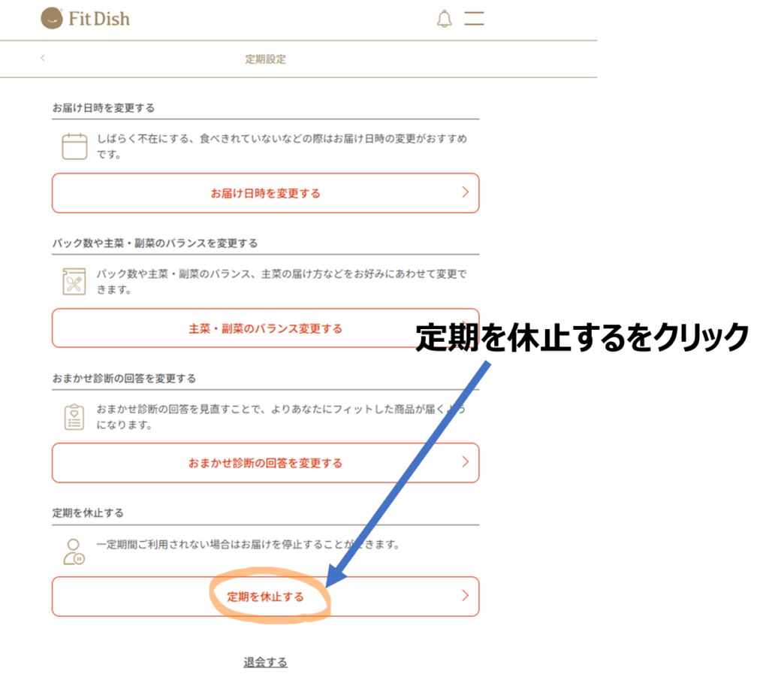
Task: Select 主菜・副菜のバランス変更する button
Action: (265, 328)
